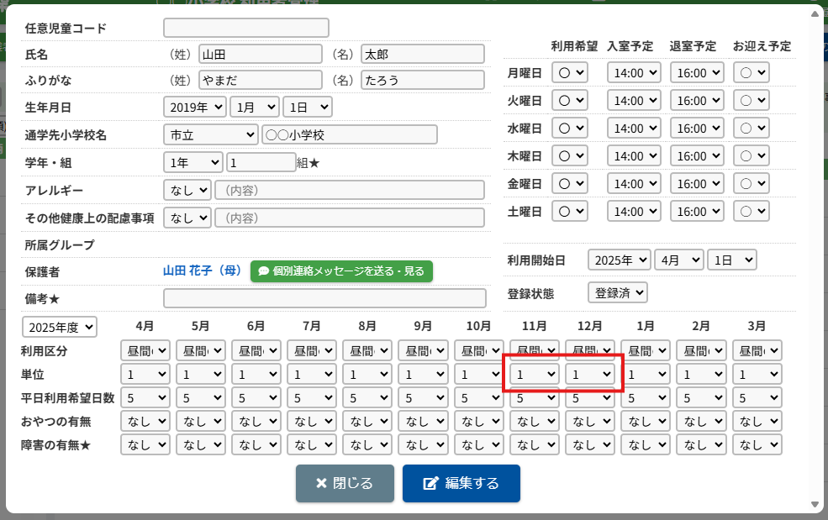The height and width of the screenshot is (520, 828).
Task: Click the ふりがな 姓 field やまだ
Action: click(261, 81)
